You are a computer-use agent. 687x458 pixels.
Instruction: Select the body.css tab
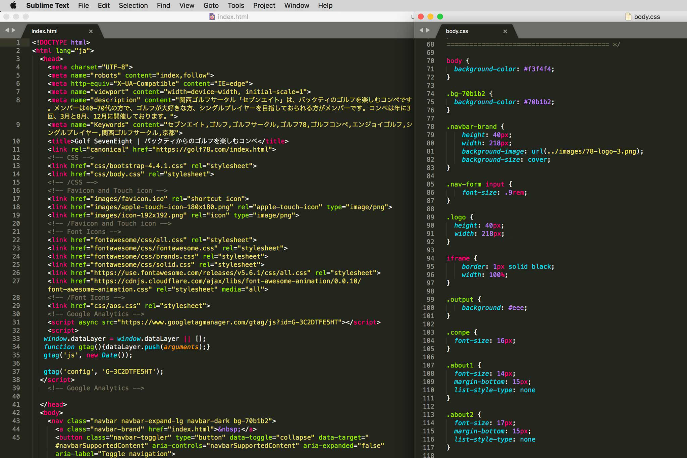pyautogui.click(x=457, y=31)
